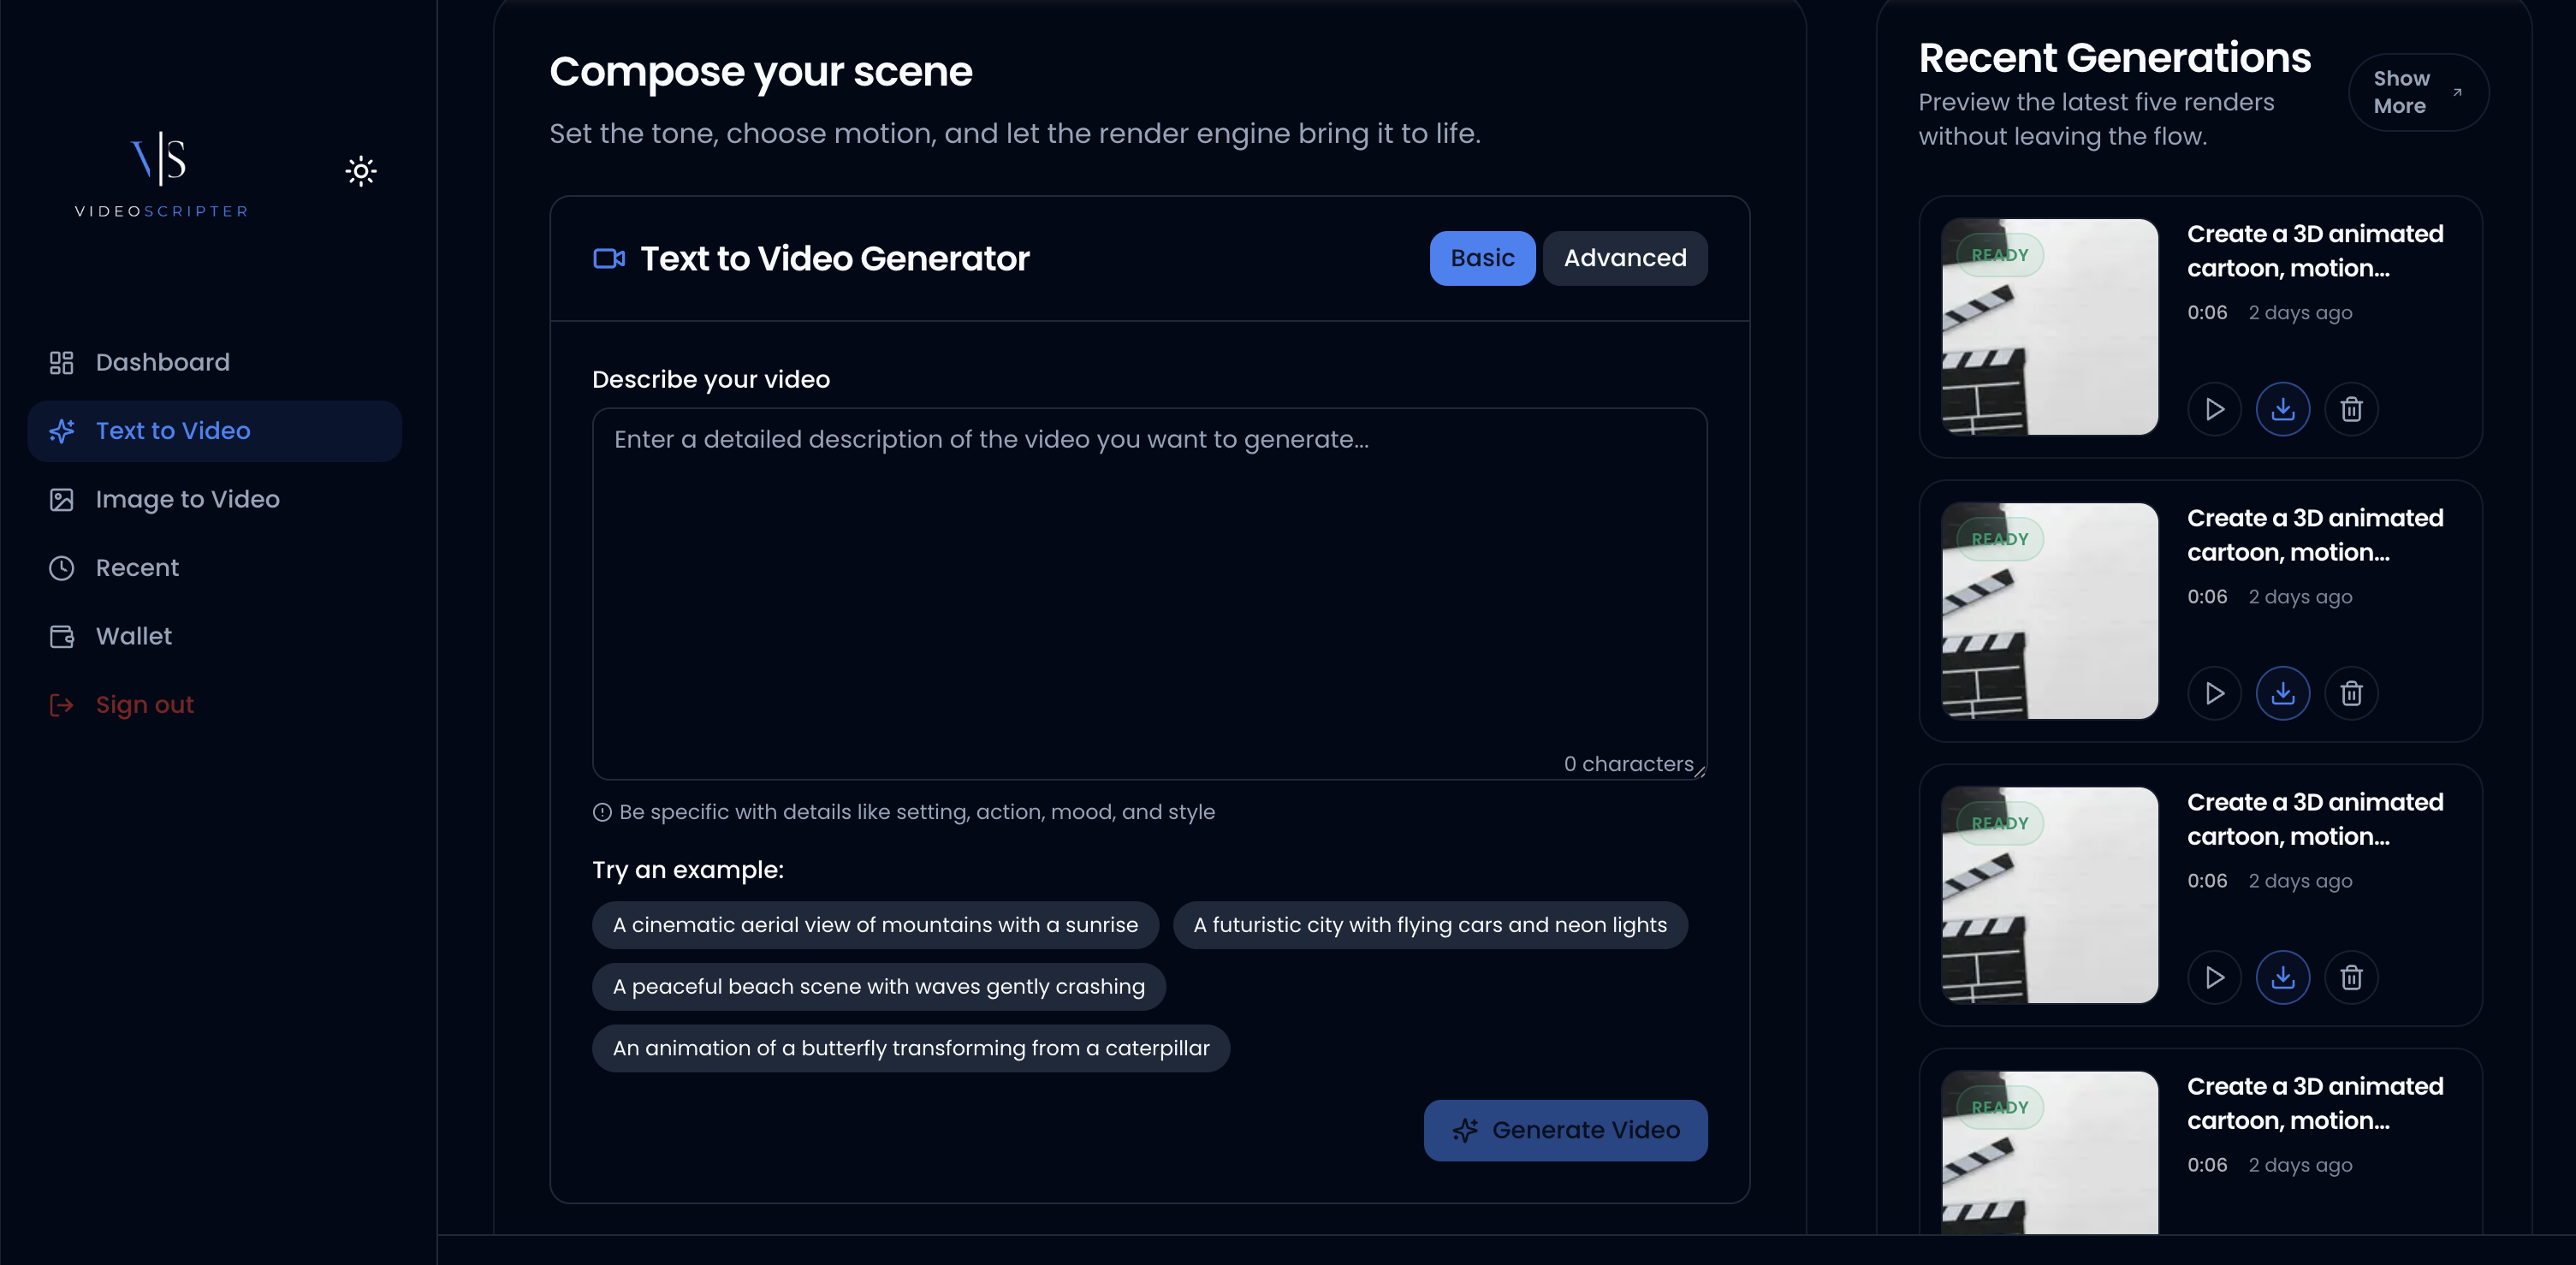2576x1265 pixels.
Task: Delete the second recent generation
Action: [x=2352, y=692]
